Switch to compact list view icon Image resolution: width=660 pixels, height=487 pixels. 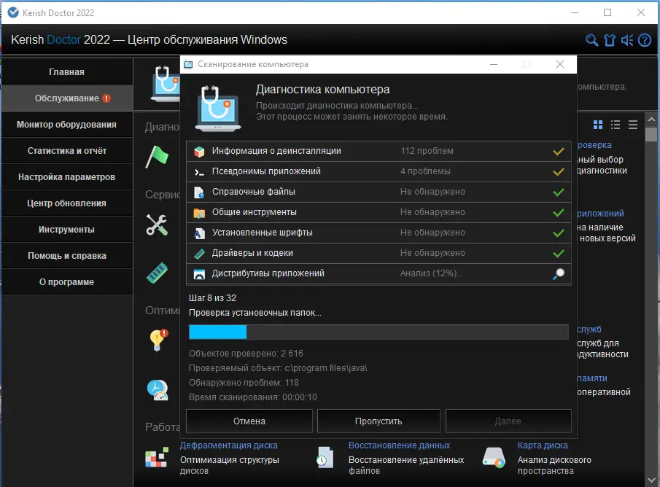[x=632, y=125]
